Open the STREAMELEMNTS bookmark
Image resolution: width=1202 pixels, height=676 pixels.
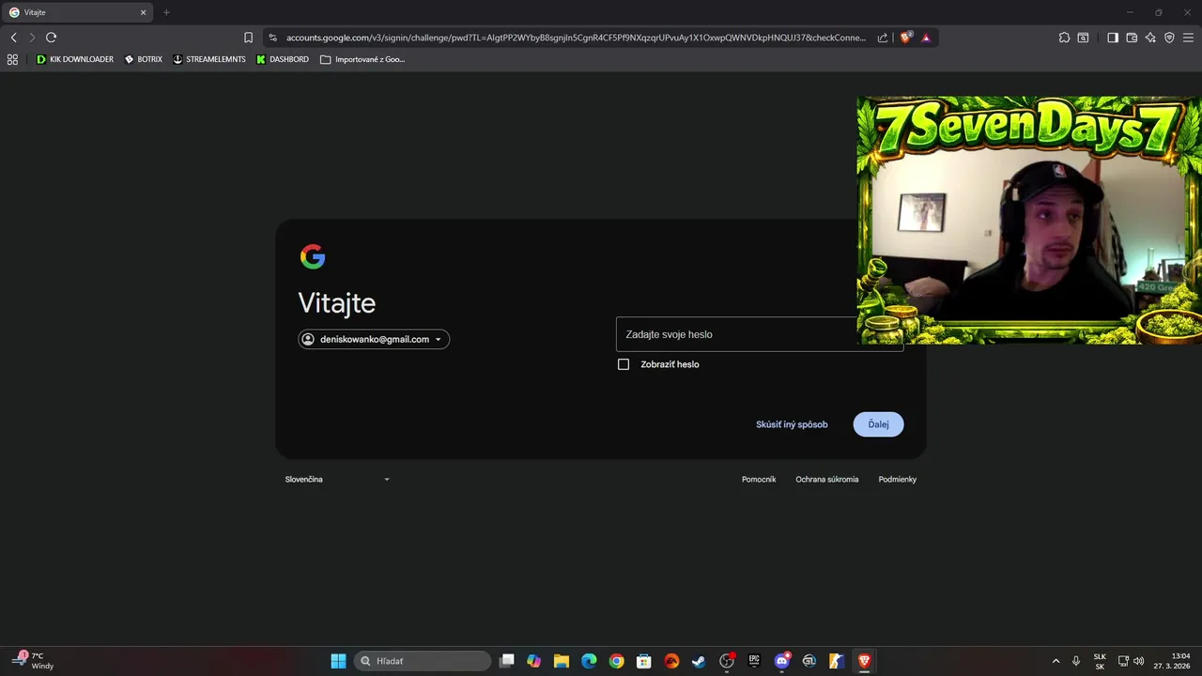click(209, 59)
